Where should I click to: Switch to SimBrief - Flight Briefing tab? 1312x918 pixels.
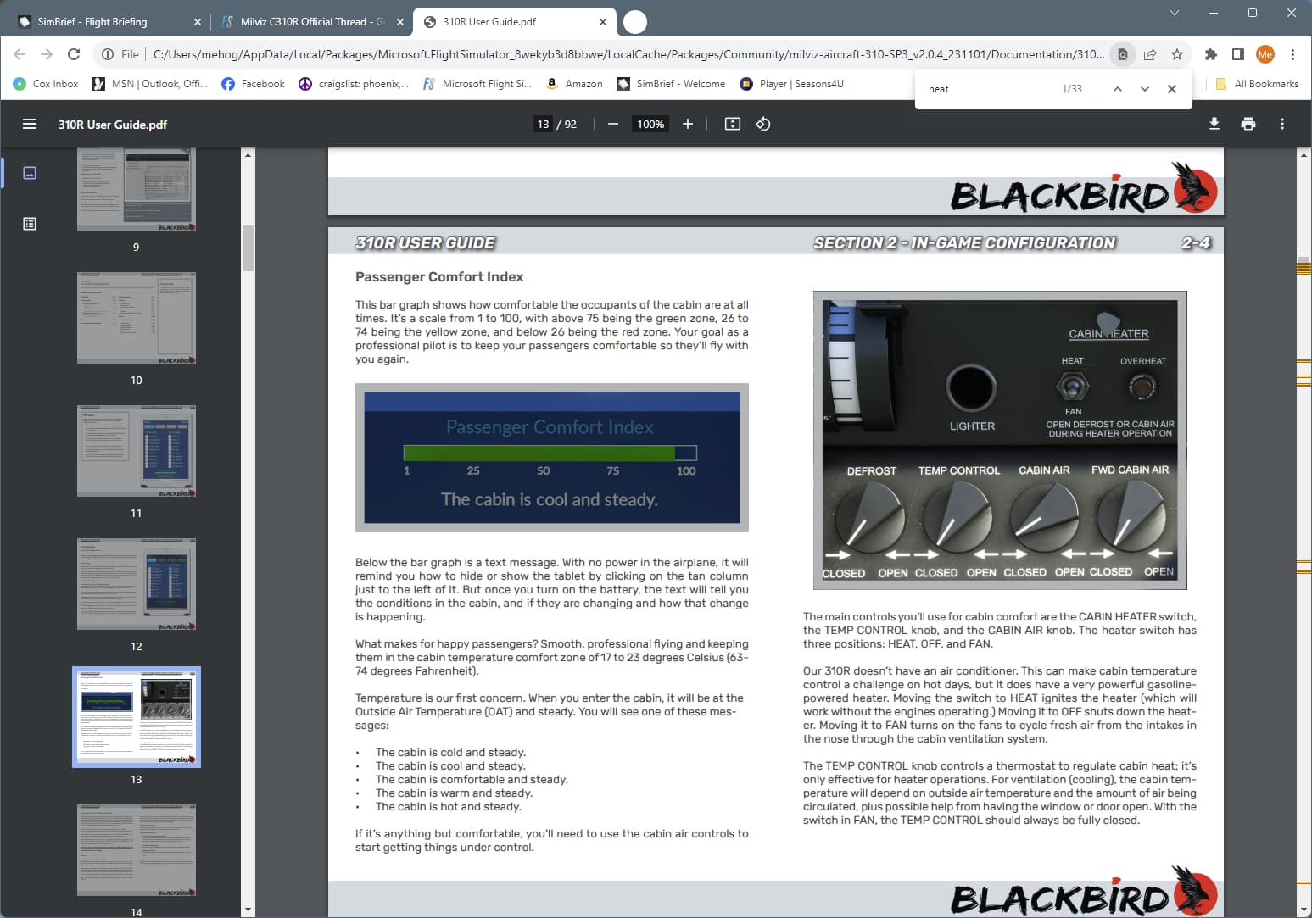pyautogui.click(x=106, y=22)
